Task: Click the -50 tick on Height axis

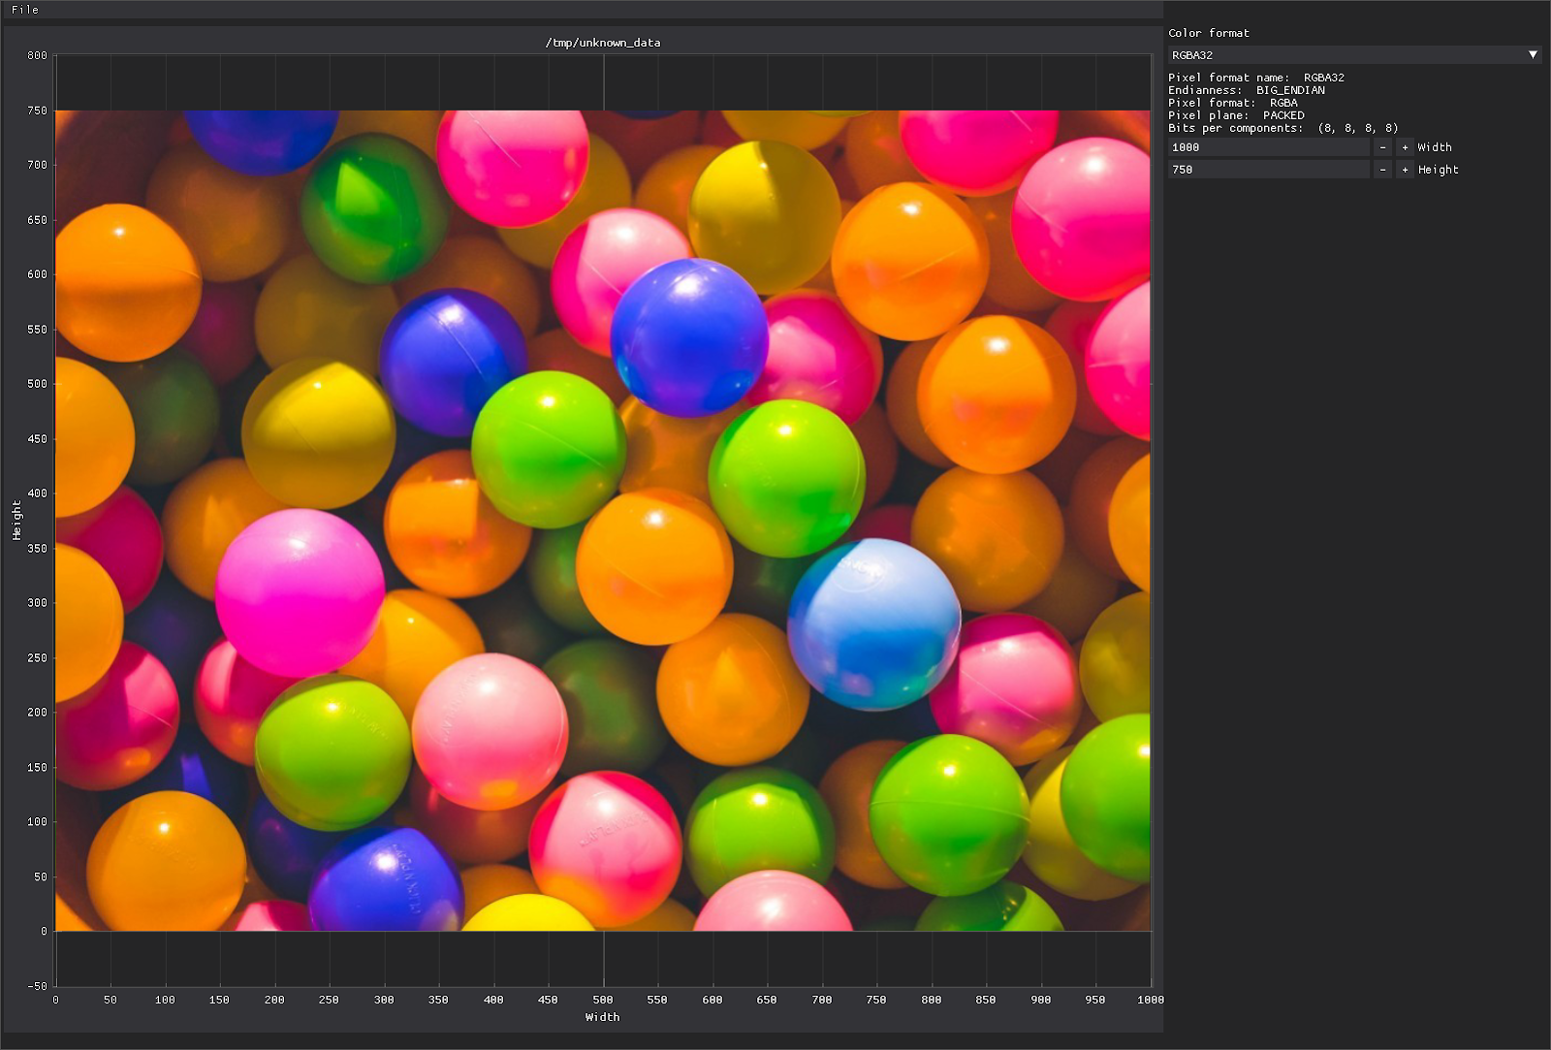Action: [37, 986]
